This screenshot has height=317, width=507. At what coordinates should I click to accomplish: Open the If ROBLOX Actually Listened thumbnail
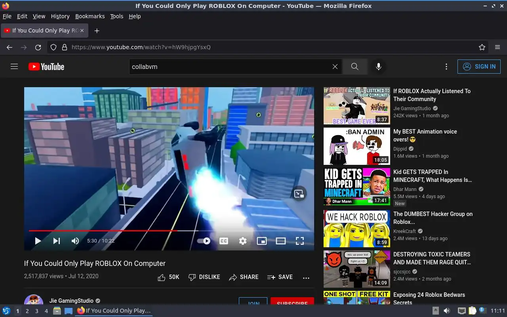point(357,106)
